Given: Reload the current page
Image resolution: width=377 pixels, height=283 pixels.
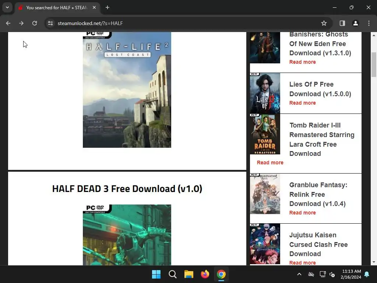Looking at the screenshot, I should click(35, 23).
